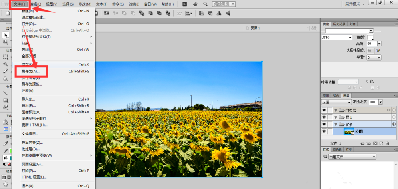Click 导出(E)... menu entry
Viewport: 398px width, 189px height.
[29, 106]
